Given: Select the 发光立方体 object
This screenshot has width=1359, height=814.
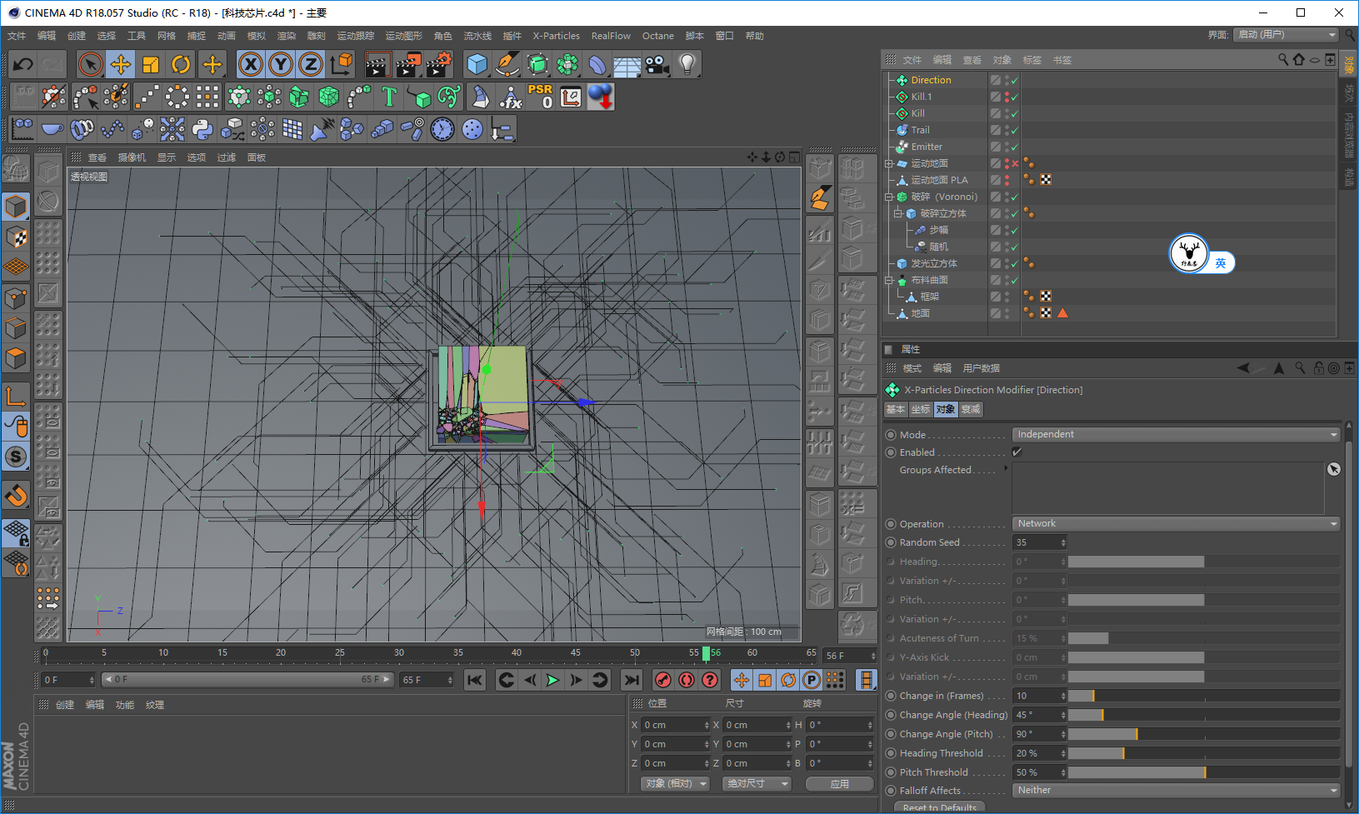Looking at the screenshot, I should coord(934,263).
